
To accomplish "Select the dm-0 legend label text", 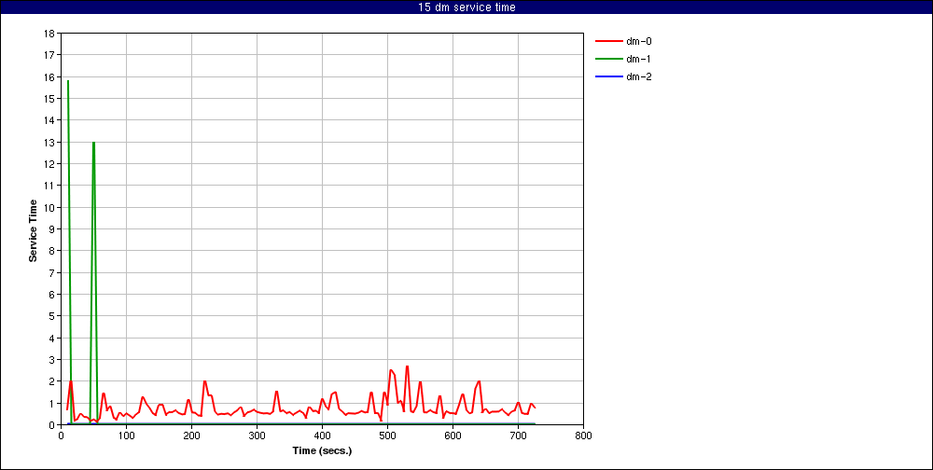I will 639,41.
